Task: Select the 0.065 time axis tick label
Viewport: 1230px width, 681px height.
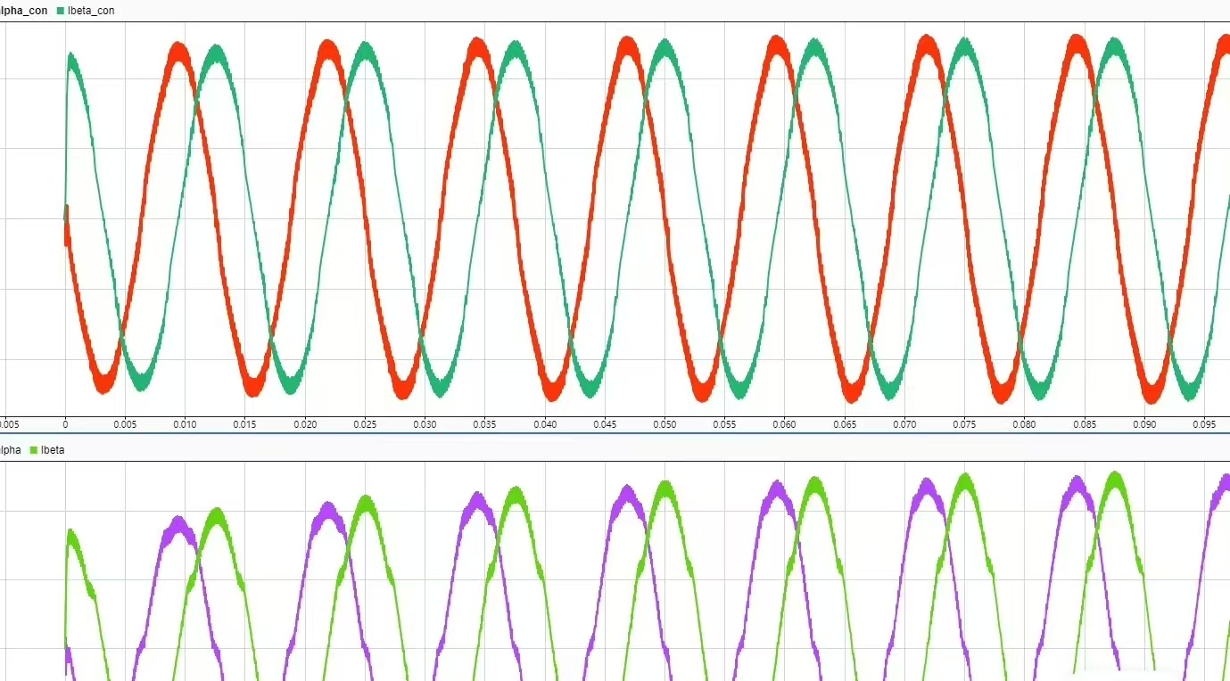Action: [x=844, y=424]
